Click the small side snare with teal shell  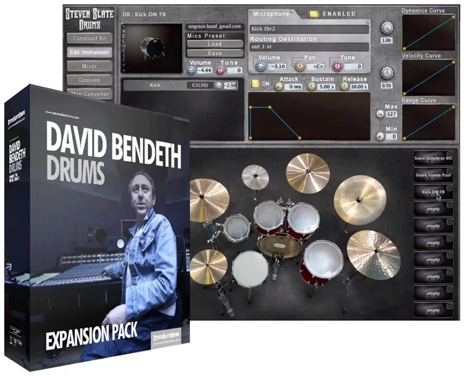(237, 228)
